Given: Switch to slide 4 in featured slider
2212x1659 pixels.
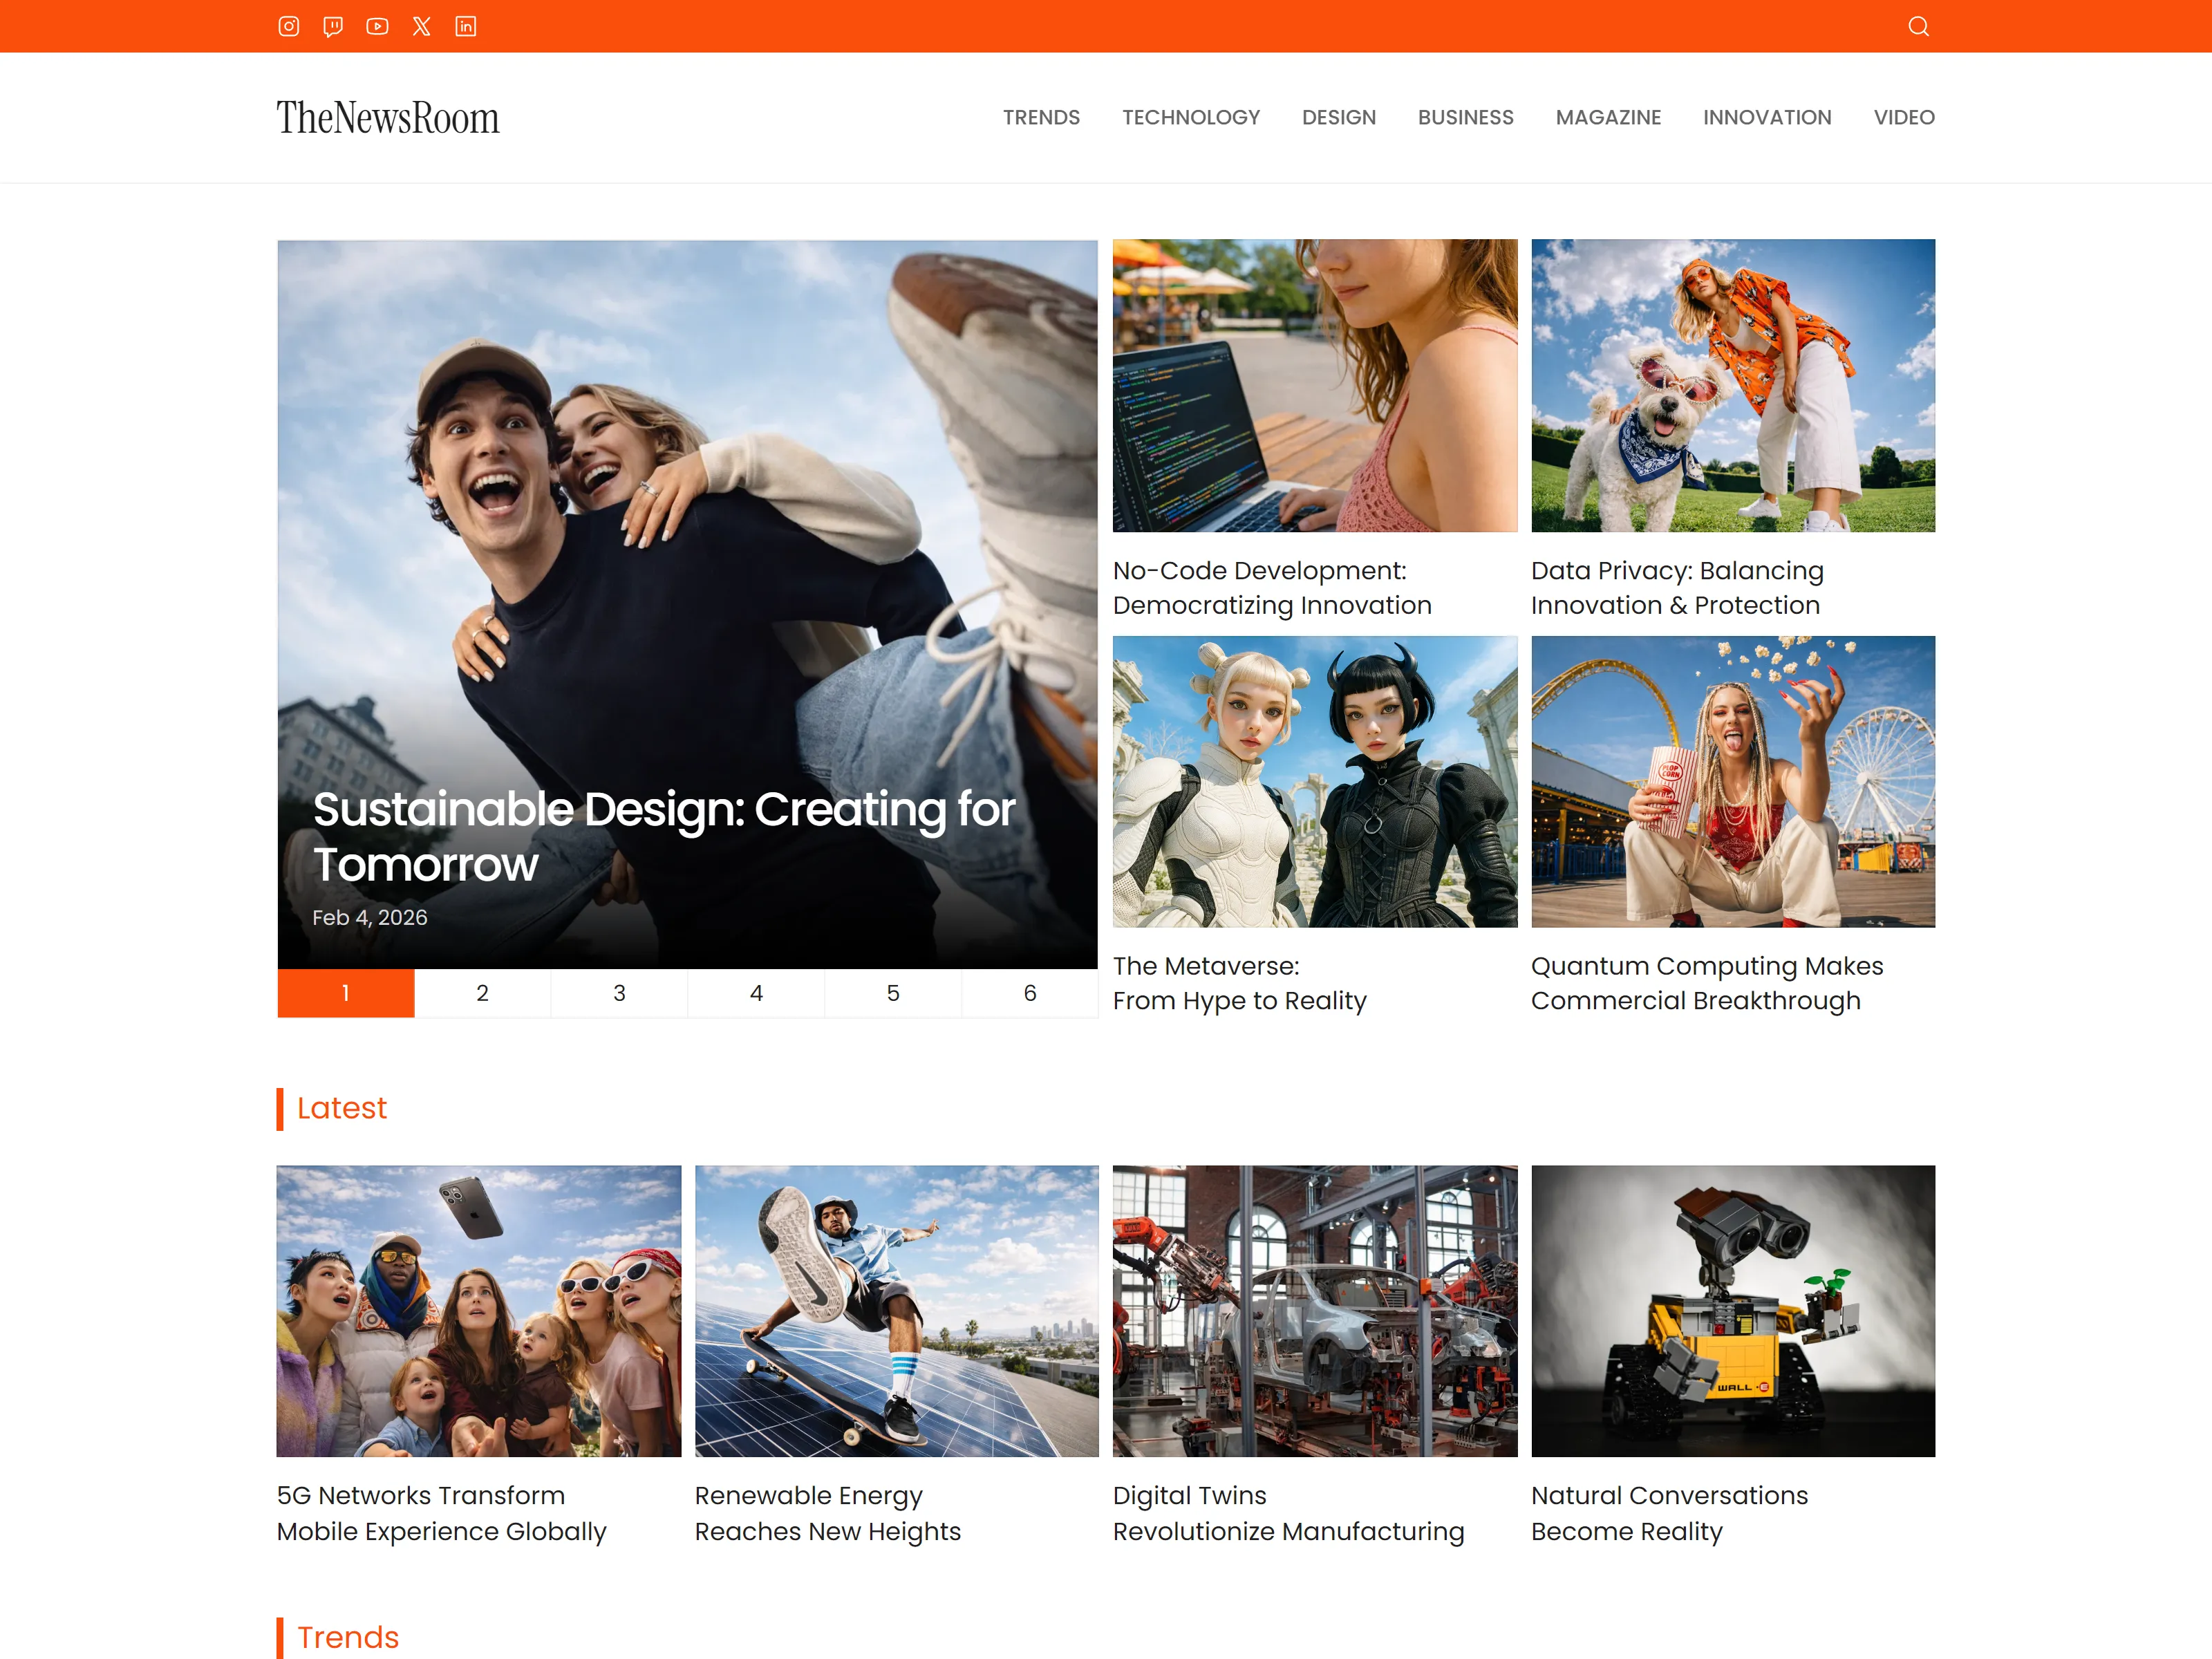Looking at the screenshot, I should (756, 993).
